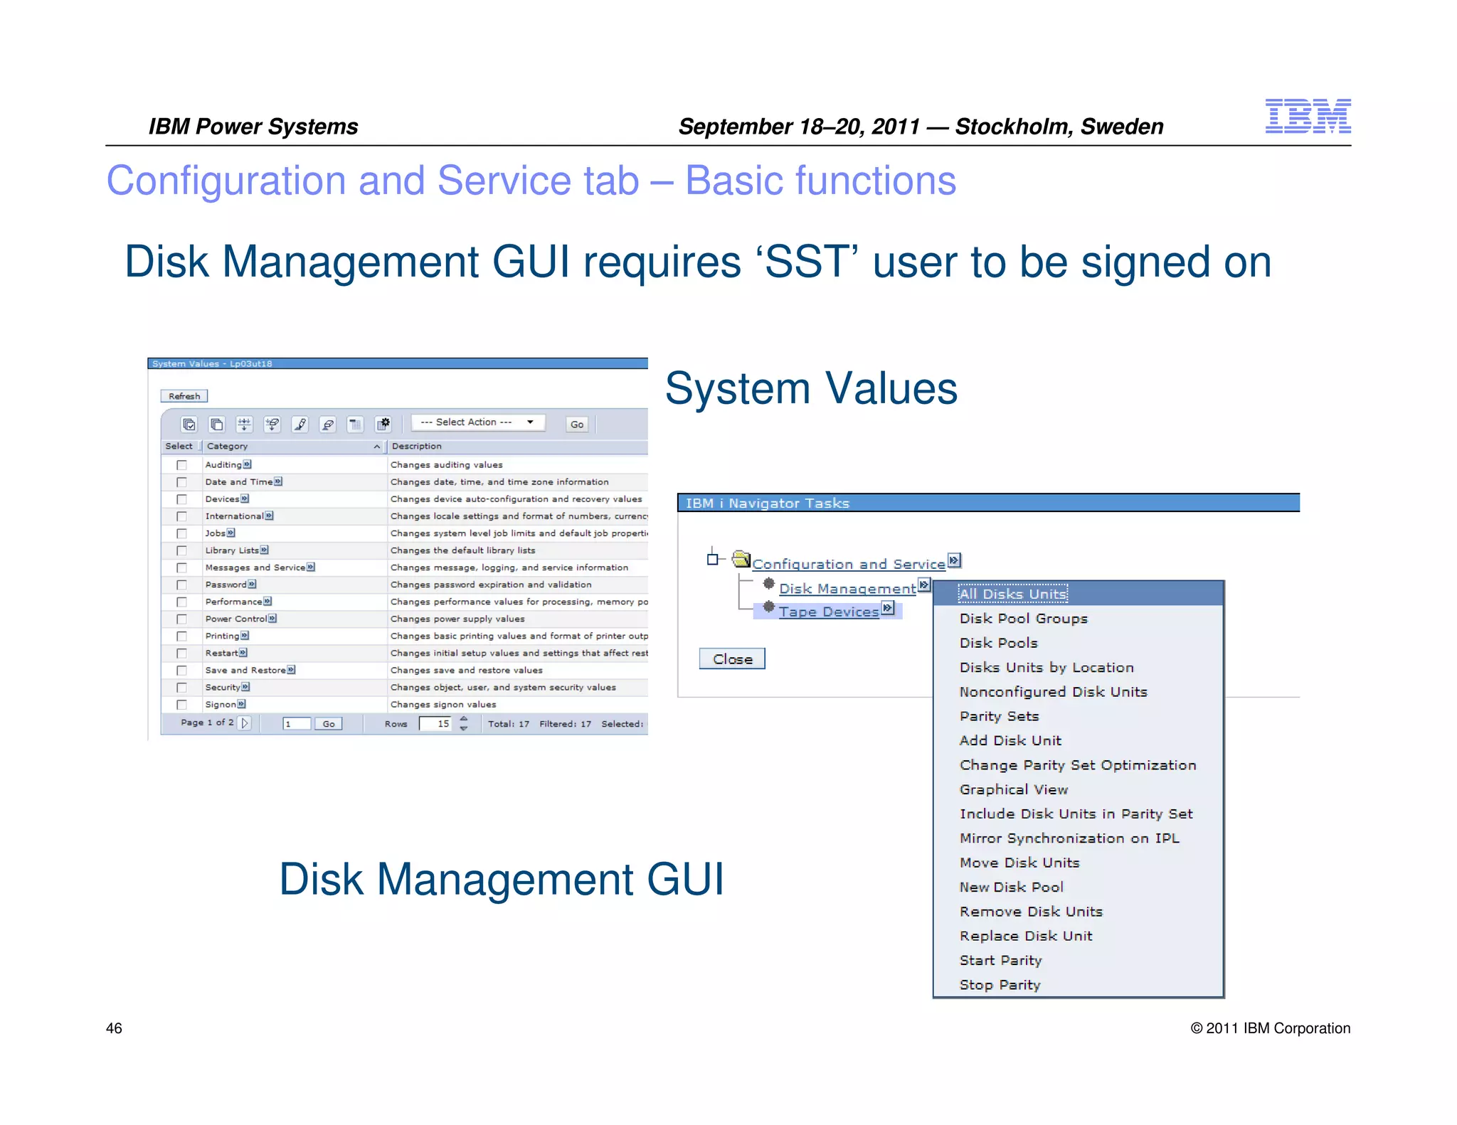Open context menu arrow beside Save and Restore
1457x1125 pixels.
point(291,669)
